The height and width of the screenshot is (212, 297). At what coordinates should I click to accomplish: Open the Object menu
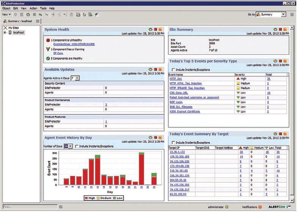click(x=6, y=8)
